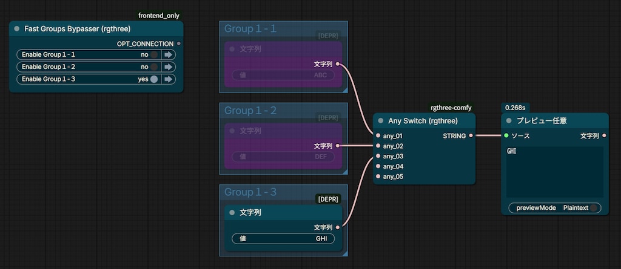Click the rgthree-comfy badge
621x269 pixels.
(x=451, y=108)
